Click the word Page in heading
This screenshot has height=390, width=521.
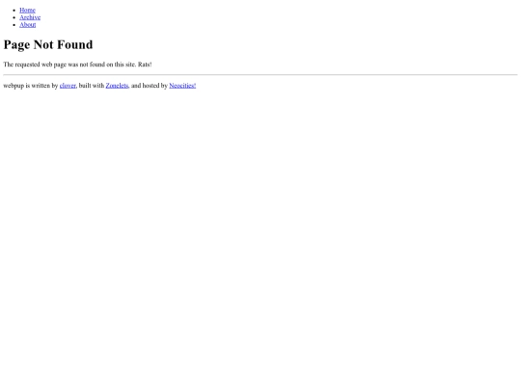click(x=16, y=45)
